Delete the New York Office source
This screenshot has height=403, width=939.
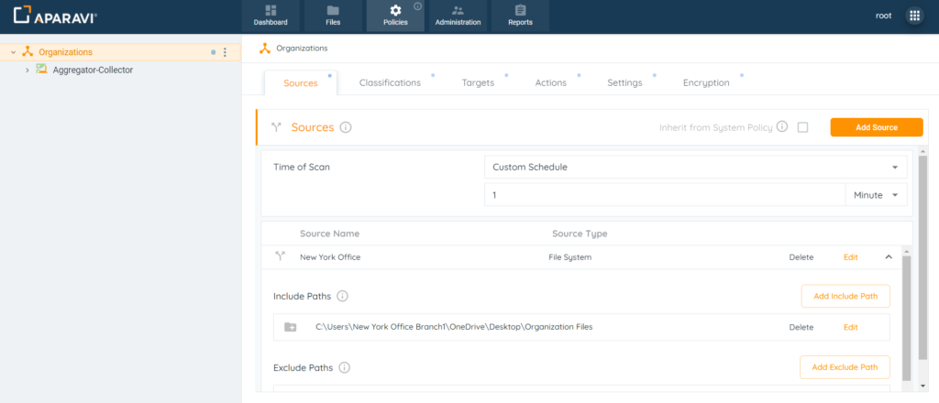pos(801,257)
